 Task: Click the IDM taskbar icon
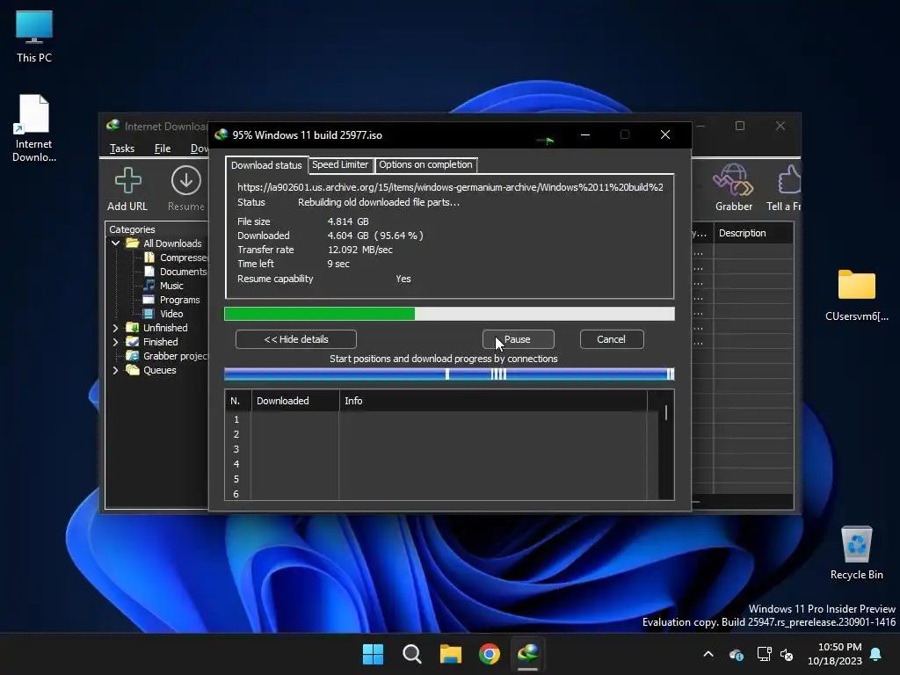coord(527,654)
